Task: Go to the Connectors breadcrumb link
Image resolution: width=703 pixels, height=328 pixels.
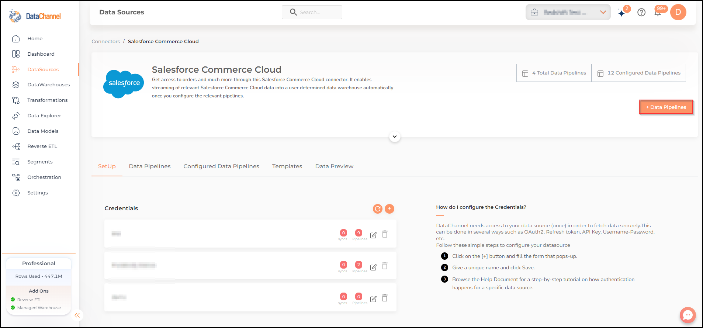Action: [x=106, y=41]
